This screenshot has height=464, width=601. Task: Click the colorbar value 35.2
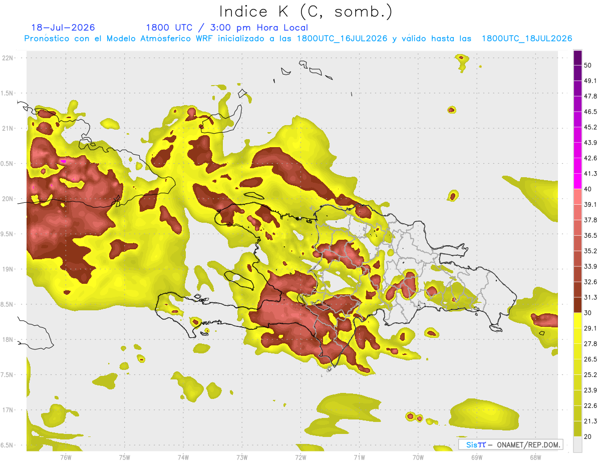(x=590, y=251)
